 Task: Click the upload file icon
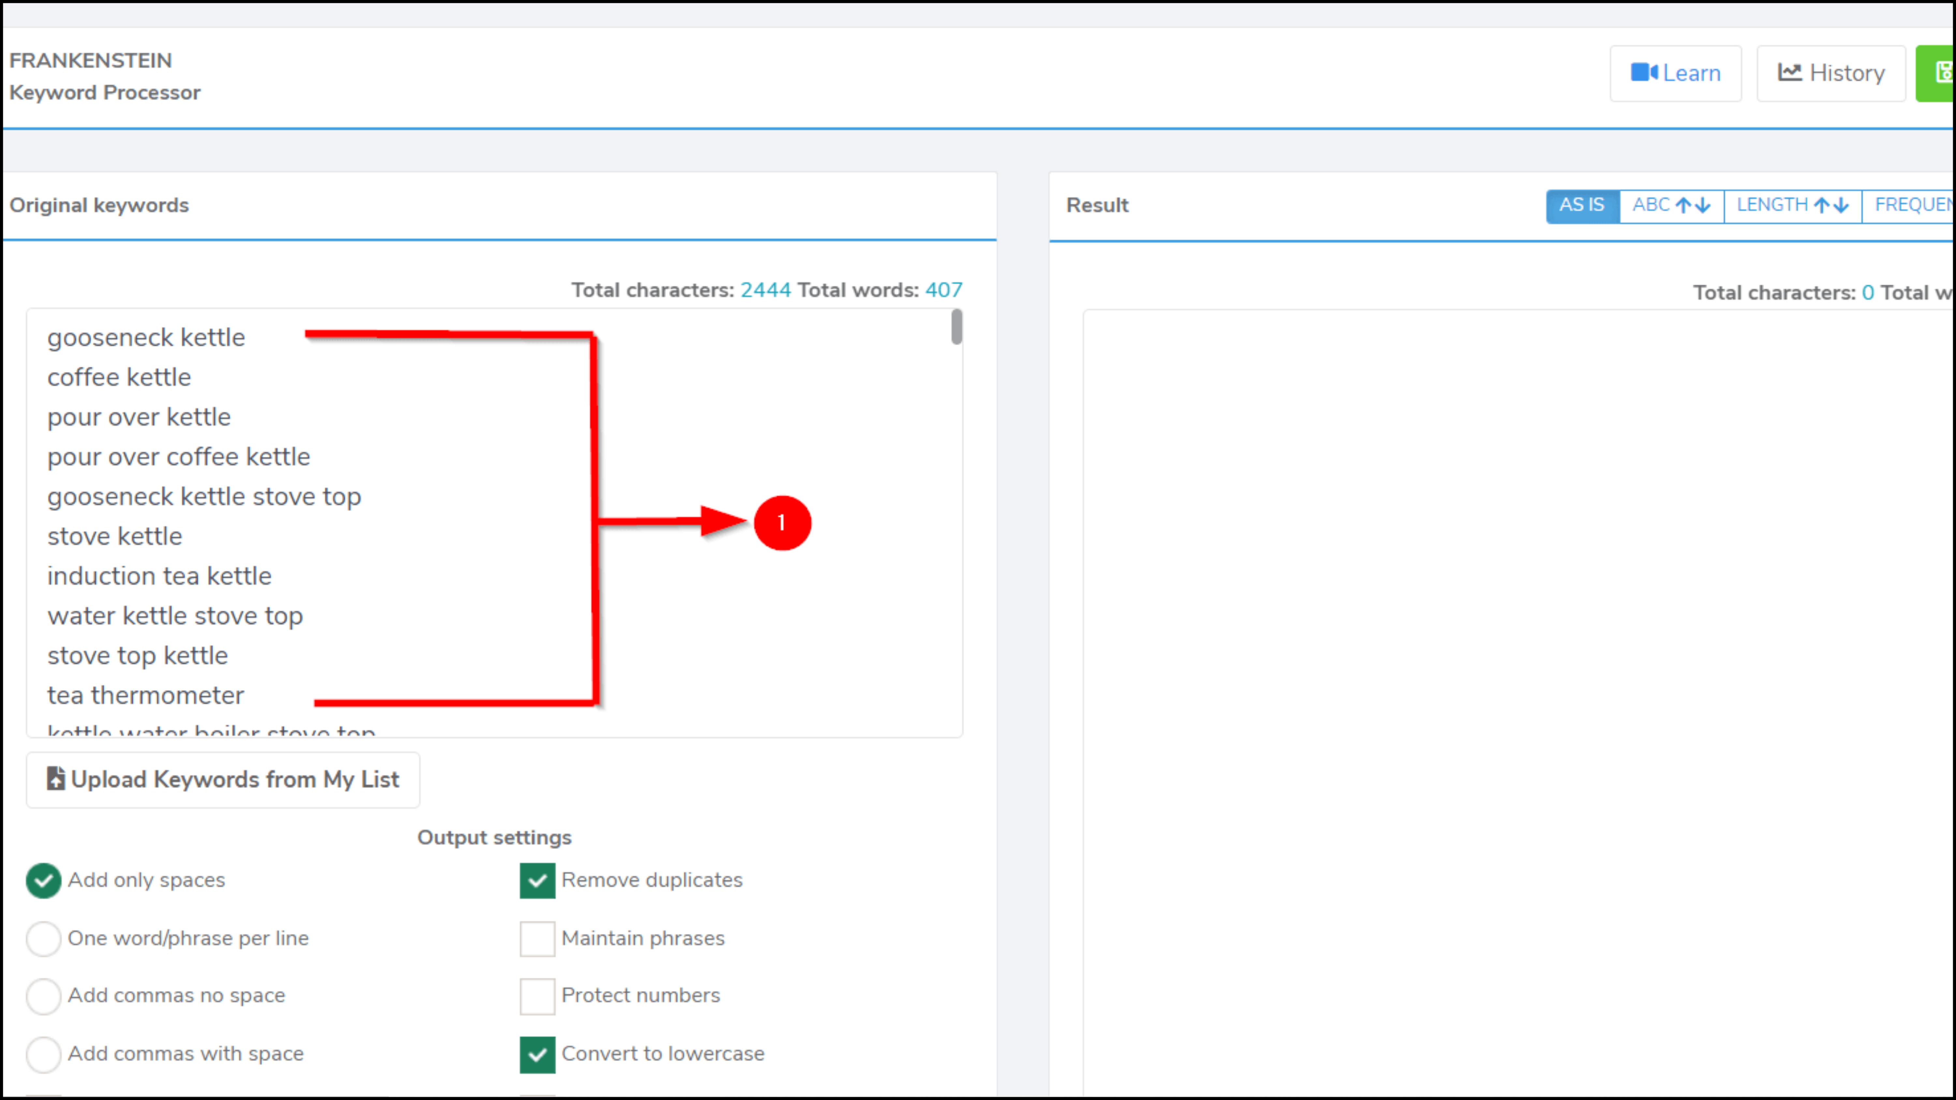(x=55, y=779)
